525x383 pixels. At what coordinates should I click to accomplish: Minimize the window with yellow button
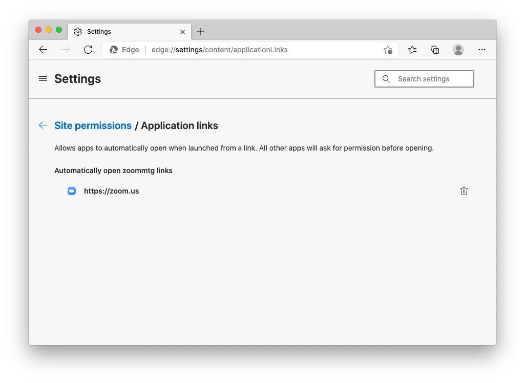click(x=49, y=30)
